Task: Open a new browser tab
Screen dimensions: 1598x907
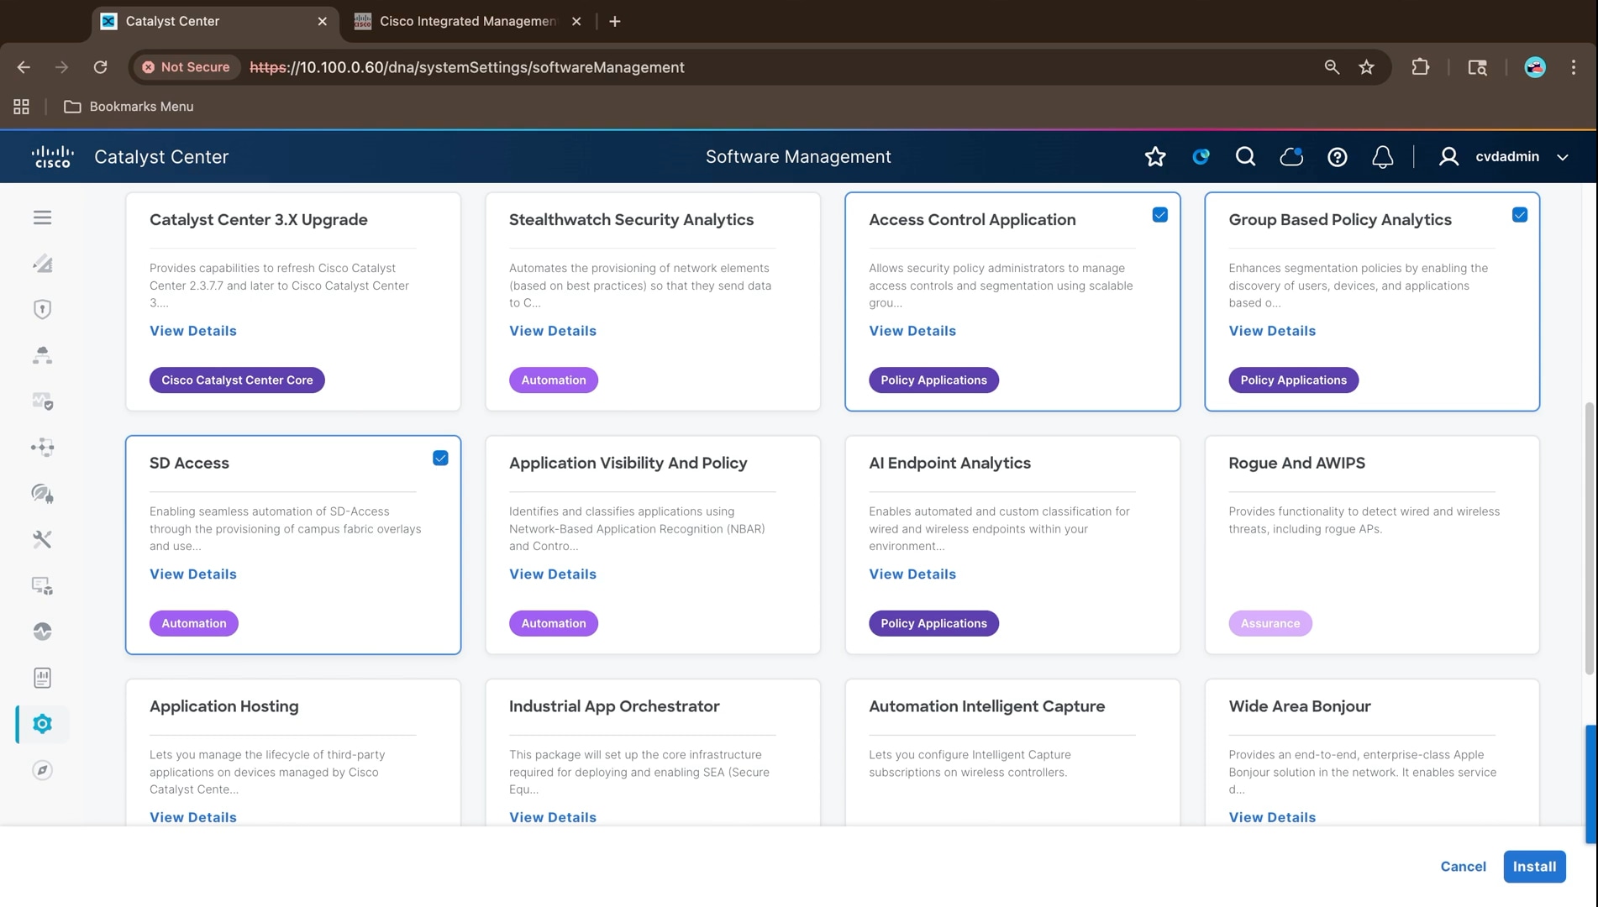Action: (615, 21)
